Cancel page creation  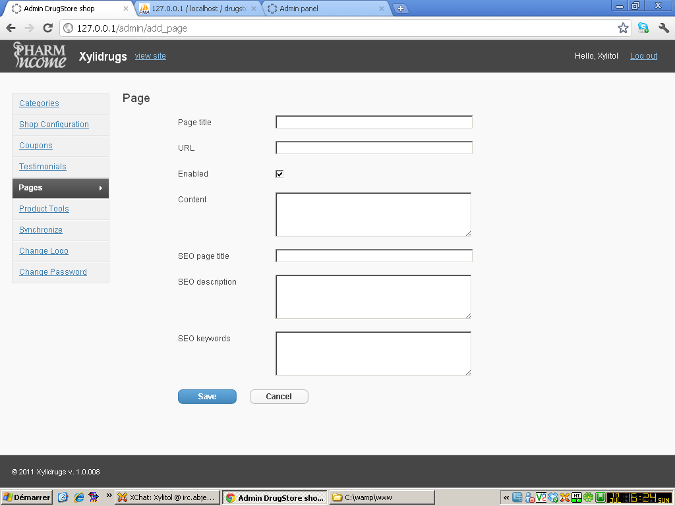(x=279, y=397)
